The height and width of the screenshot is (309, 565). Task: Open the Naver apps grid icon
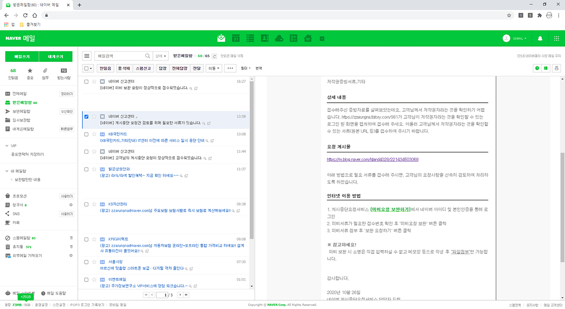556,38
